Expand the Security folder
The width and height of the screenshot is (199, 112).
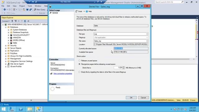click(6, 45)
